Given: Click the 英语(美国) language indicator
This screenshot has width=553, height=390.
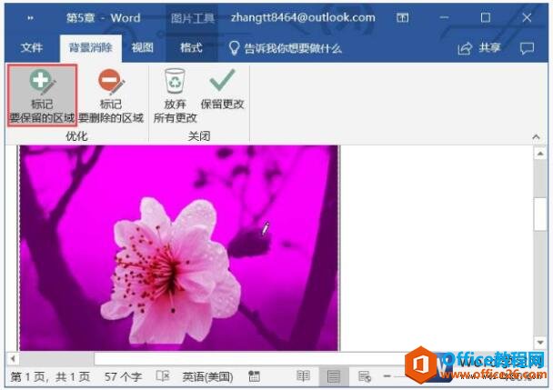Looking at the screenshot, I should pos(207,377).
